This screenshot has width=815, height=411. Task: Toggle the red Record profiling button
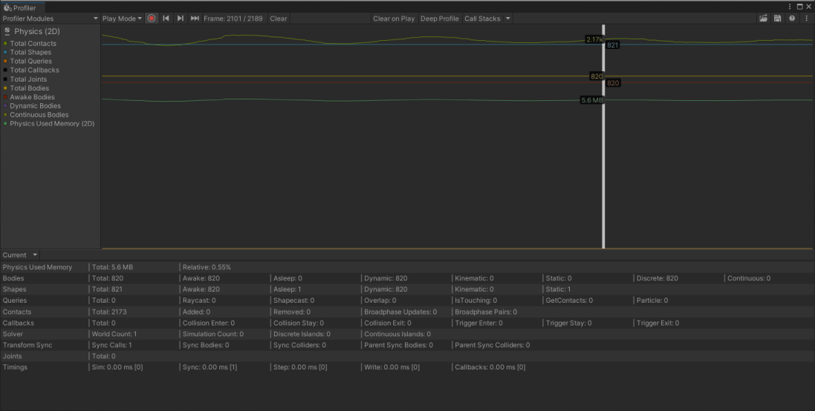152,19
